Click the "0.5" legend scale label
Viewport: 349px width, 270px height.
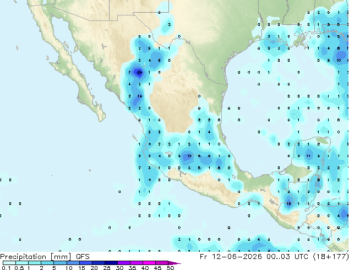[19, 268]
